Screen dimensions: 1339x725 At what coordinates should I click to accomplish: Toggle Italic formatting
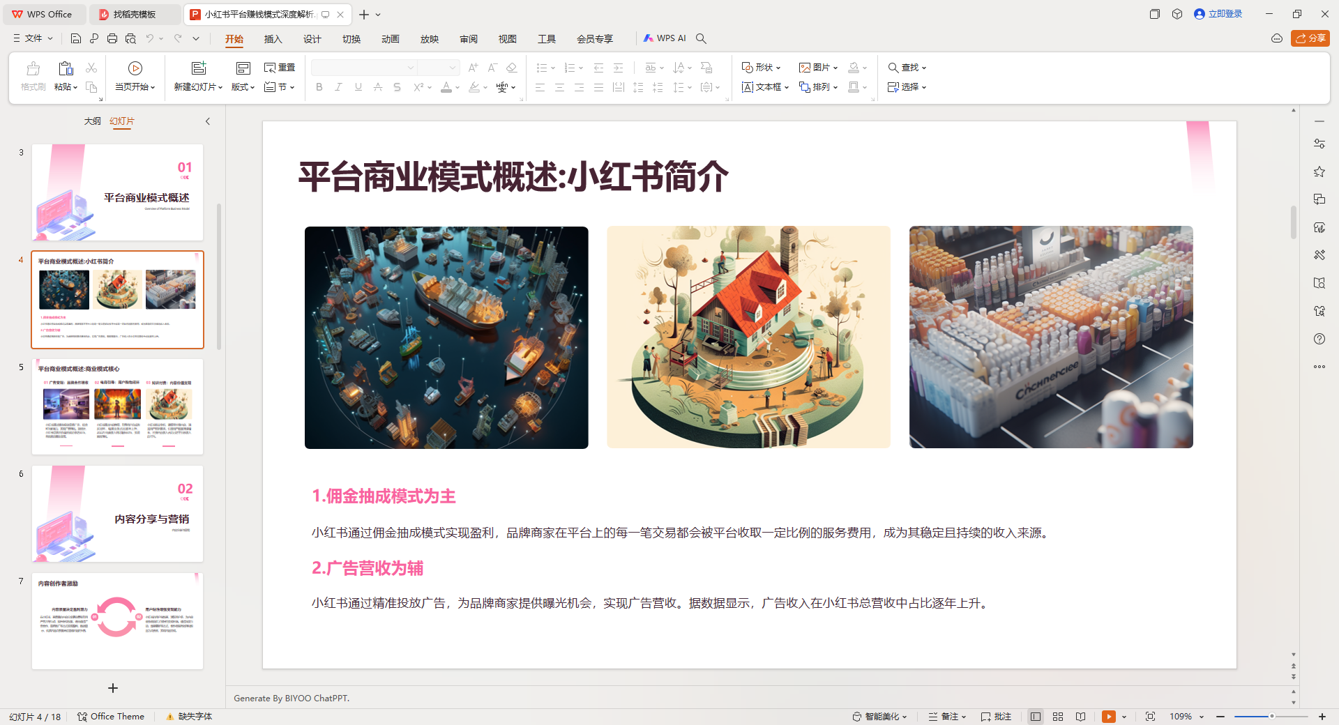click(x=338, y=87)
